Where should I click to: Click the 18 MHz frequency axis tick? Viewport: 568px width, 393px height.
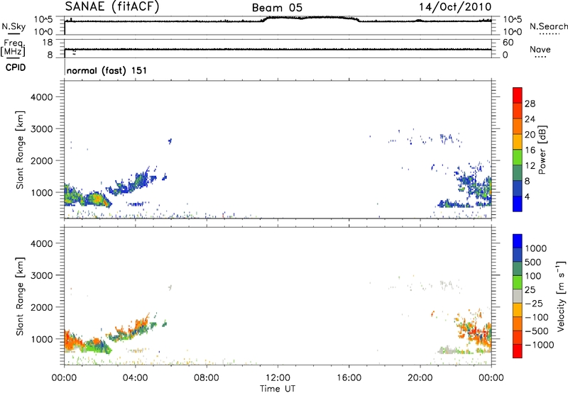click(x=48, y=43)
